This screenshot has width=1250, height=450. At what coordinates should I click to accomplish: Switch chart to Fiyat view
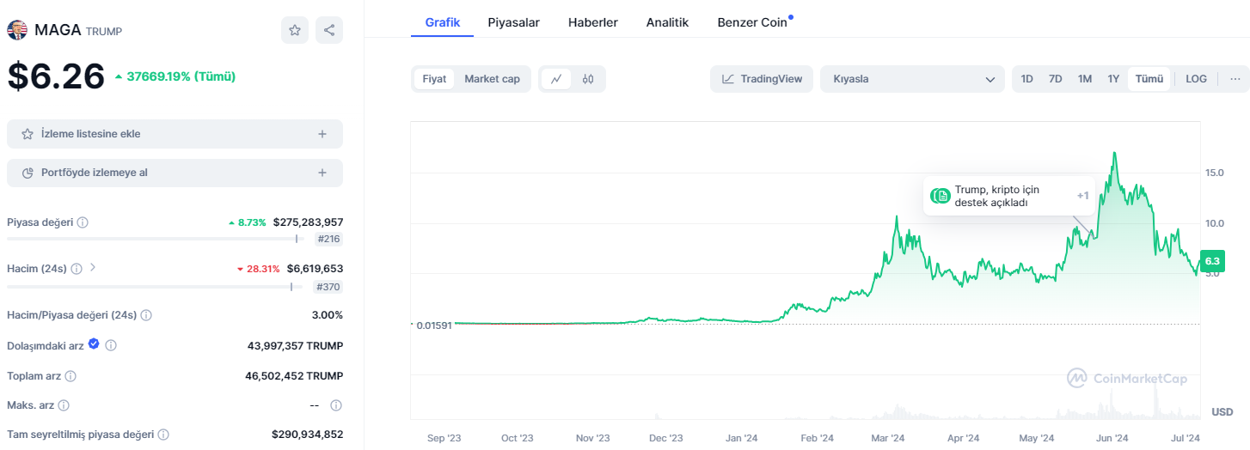[x=434, y=79]
